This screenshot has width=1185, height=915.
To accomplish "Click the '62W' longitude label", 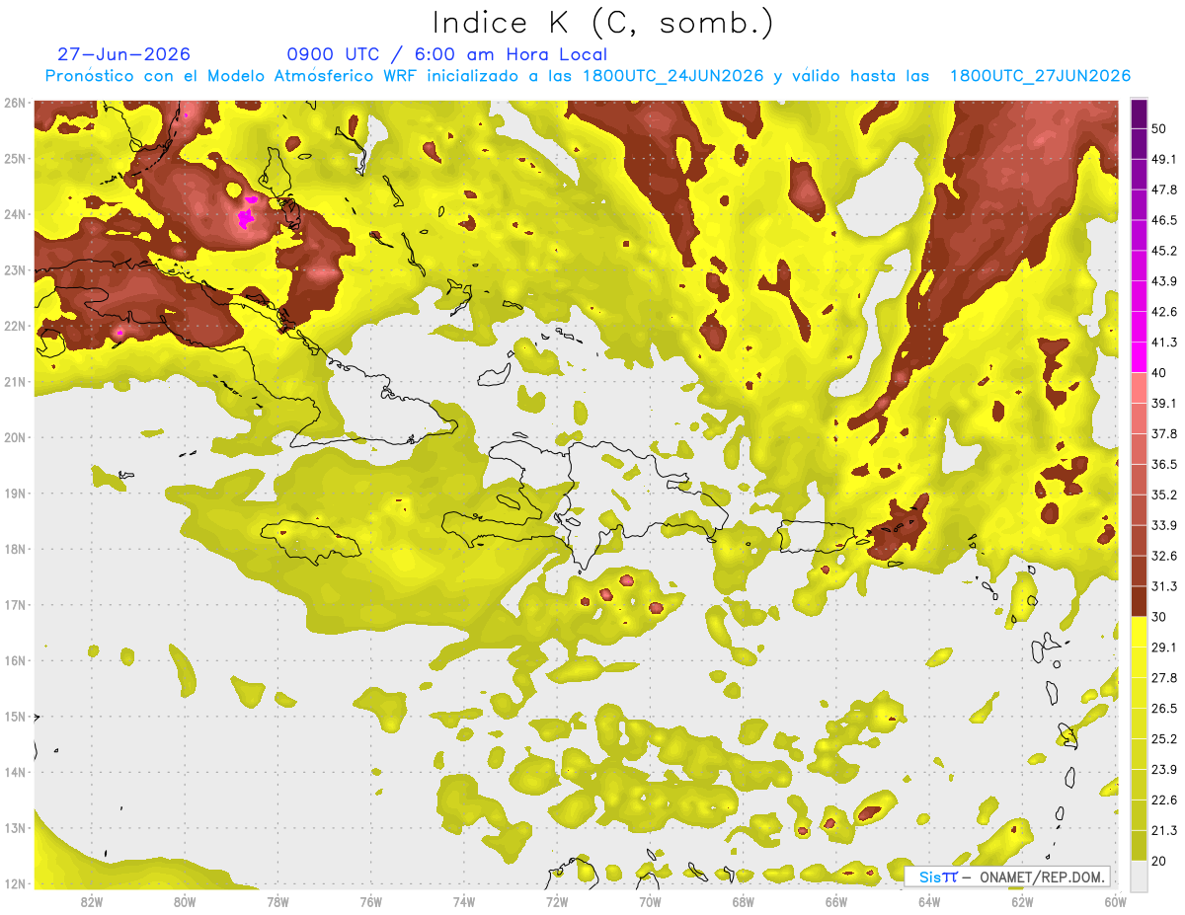I will pos(1022,901).
